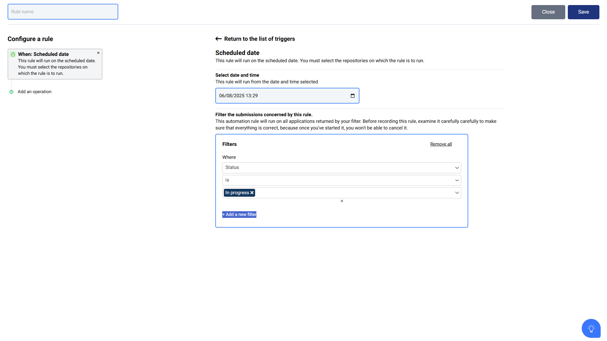Remove the In progress tag
607x341 pixels.
point(252,193)
